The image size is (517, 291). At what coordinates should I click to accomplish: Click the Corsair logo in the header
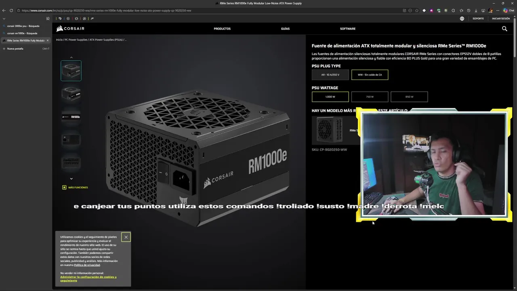click(70, 29)
